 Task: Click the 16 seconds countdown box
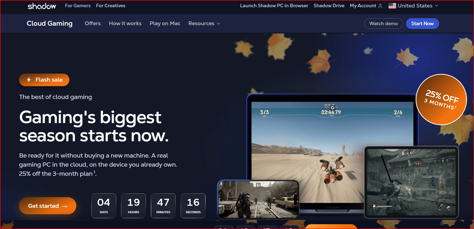point(193,206)
